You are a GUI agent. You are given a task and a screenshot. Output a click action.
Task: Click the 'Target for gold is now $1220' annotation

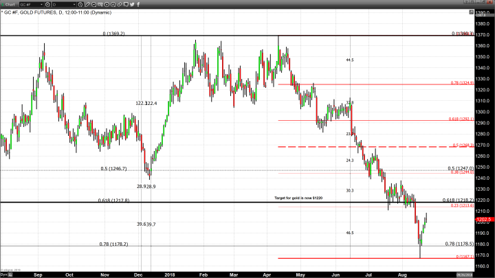298,198
